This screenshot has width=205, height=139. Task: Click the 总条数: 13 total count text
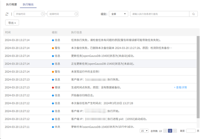pyautogui.click(x=156, y=131)
